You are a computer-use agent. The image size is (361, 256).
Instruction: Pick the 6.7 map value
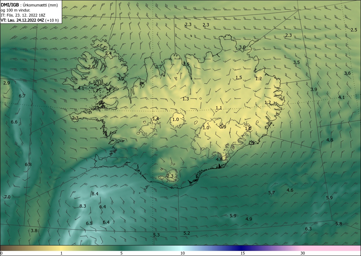point(22,96)
